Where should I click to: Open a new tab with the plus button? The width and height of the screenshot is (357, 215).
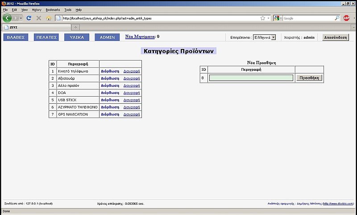[x=75, y=27]
